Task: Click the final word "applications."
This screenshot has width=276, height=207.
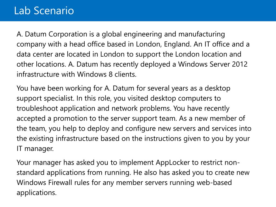Action: pyautogui.click(x=37, y=193)
